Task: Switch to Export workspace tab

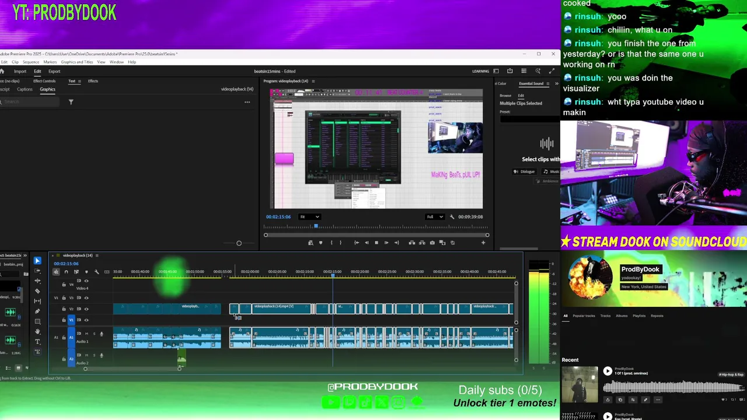Action: (x=54, y=71)
